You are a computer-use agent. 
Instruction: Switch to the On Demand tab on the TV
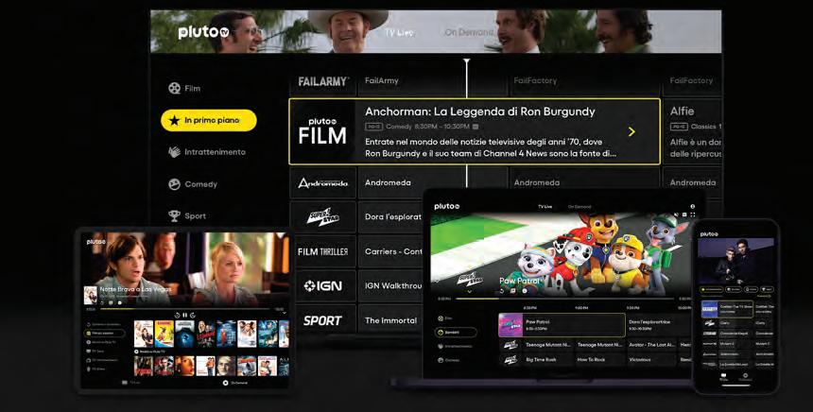pyautogui.click(x=468, y=32)
